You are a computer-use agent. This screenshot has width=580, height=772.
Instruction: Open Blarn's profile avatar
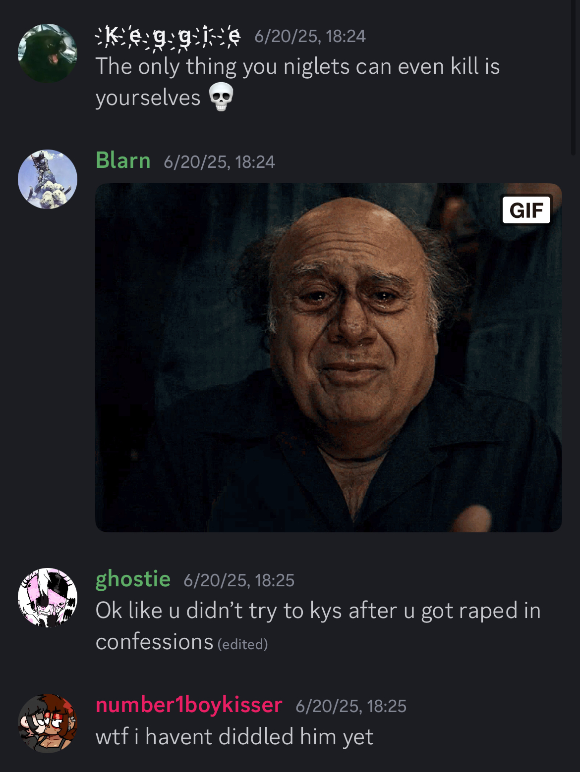coord(48,179)
